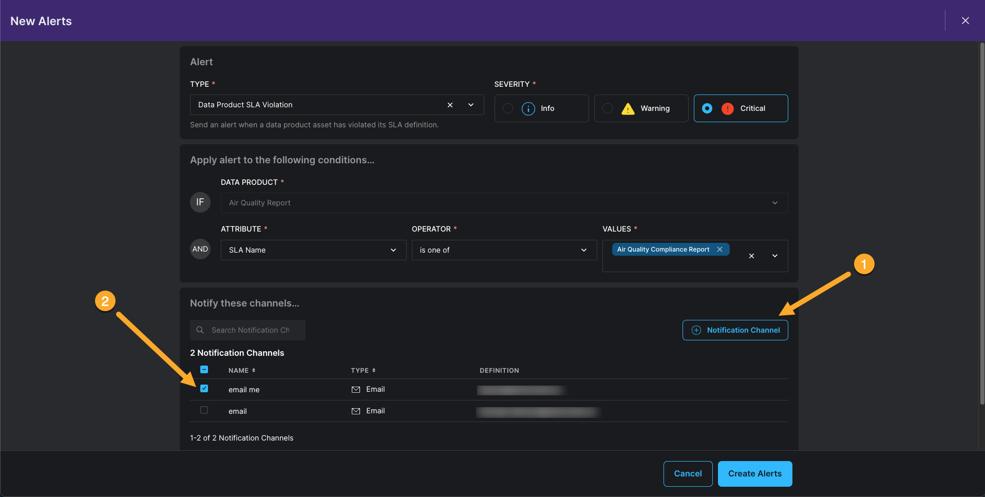
Task: Clear the alert Type selection with X icon
Action: [x=450, y=105]
